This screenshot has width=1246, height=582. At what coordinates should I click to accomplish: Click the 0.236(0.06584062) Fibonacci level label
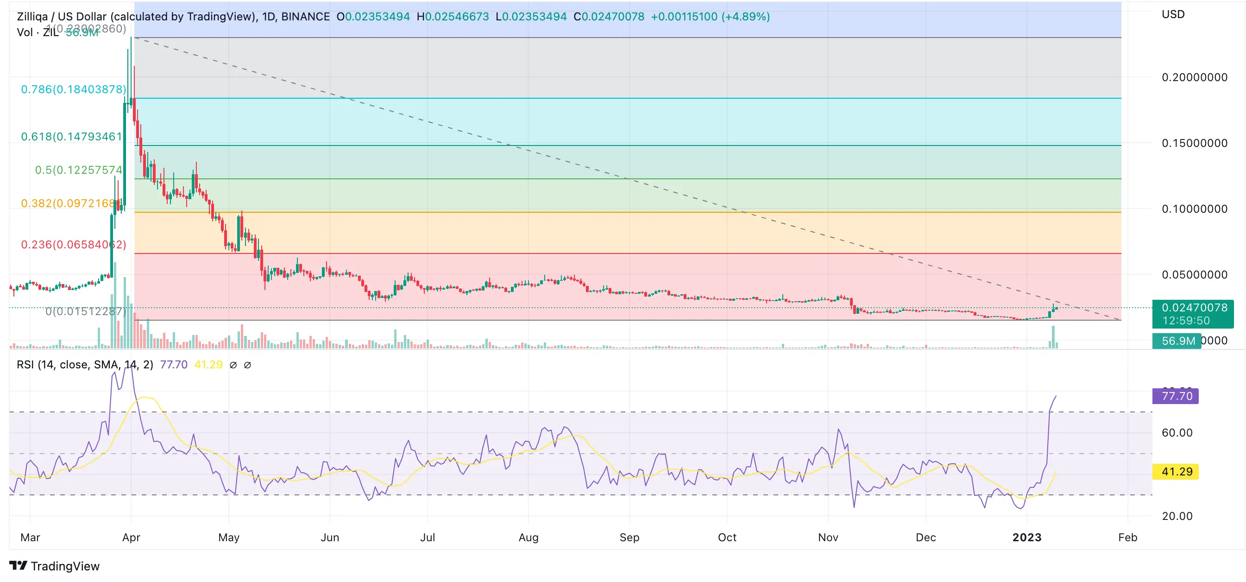click(74, 244)
